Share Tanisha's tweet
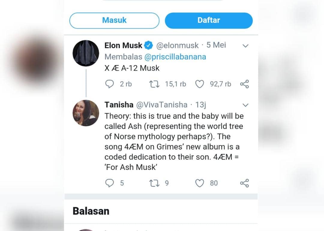 (244, 183)
